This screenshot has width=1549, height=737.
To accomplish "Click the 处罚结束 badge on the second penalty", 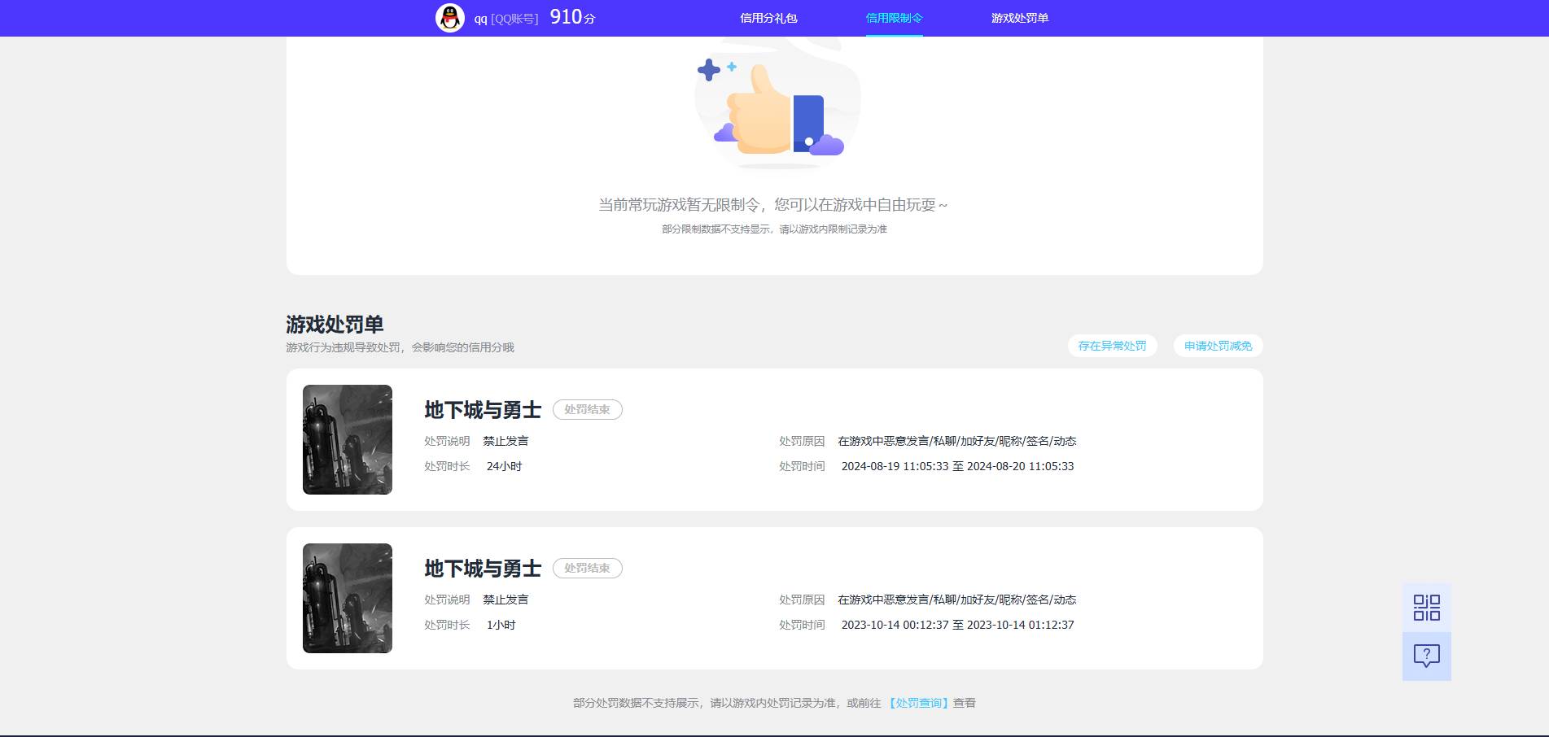I will click(588, 568).
